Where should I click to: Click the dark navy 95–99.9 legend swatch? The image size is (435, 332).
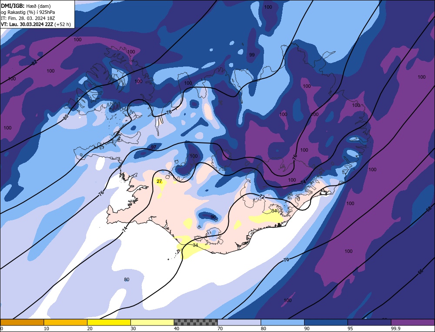(369, 322)
